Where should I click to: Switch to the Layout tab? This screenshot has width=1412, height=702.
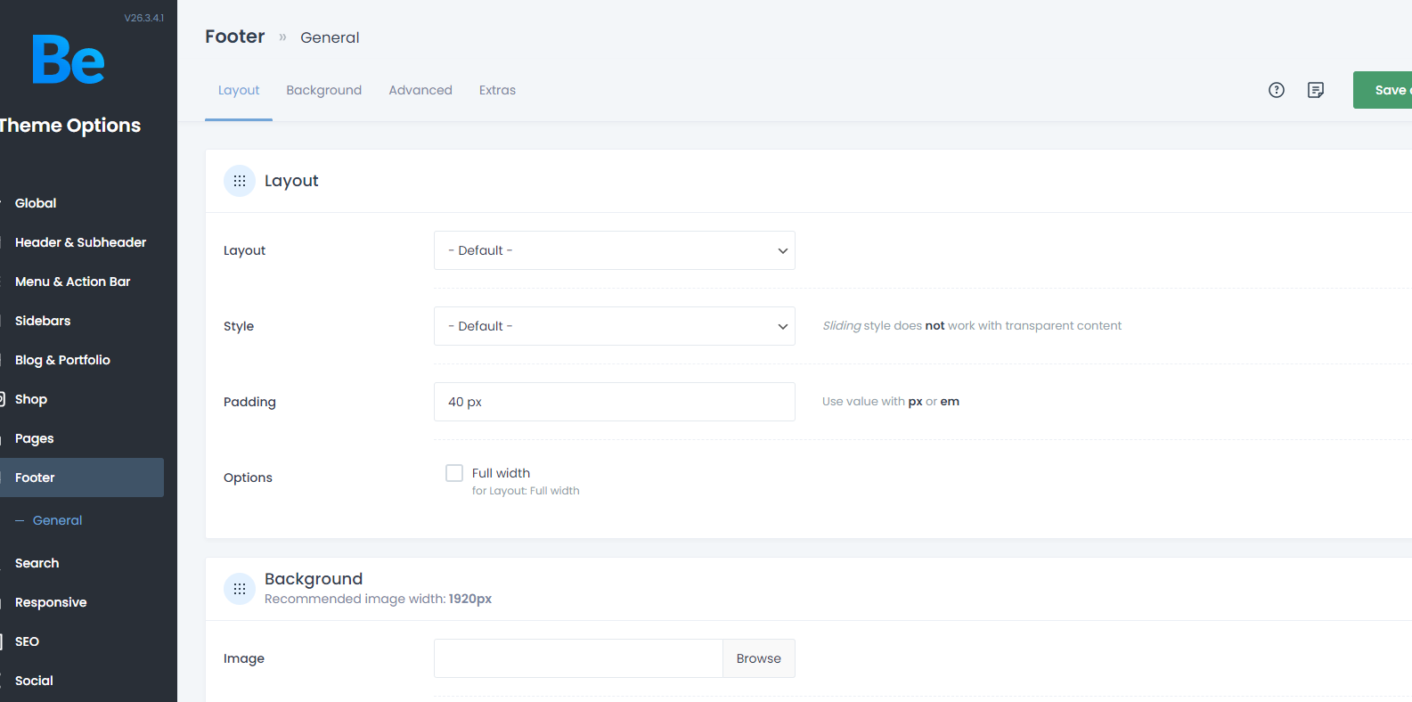point(239,90)
